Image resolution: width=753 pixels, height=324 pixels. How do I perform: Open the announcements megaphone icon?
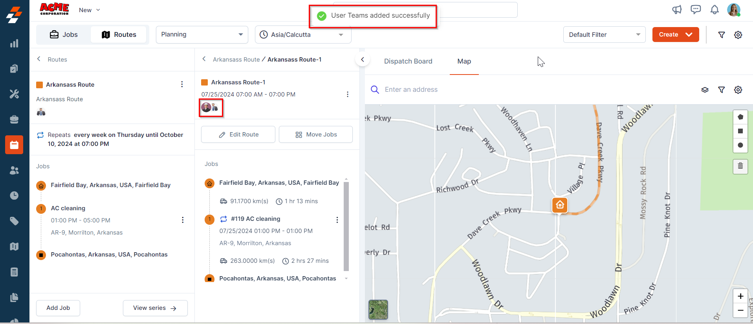click(677, 10)
